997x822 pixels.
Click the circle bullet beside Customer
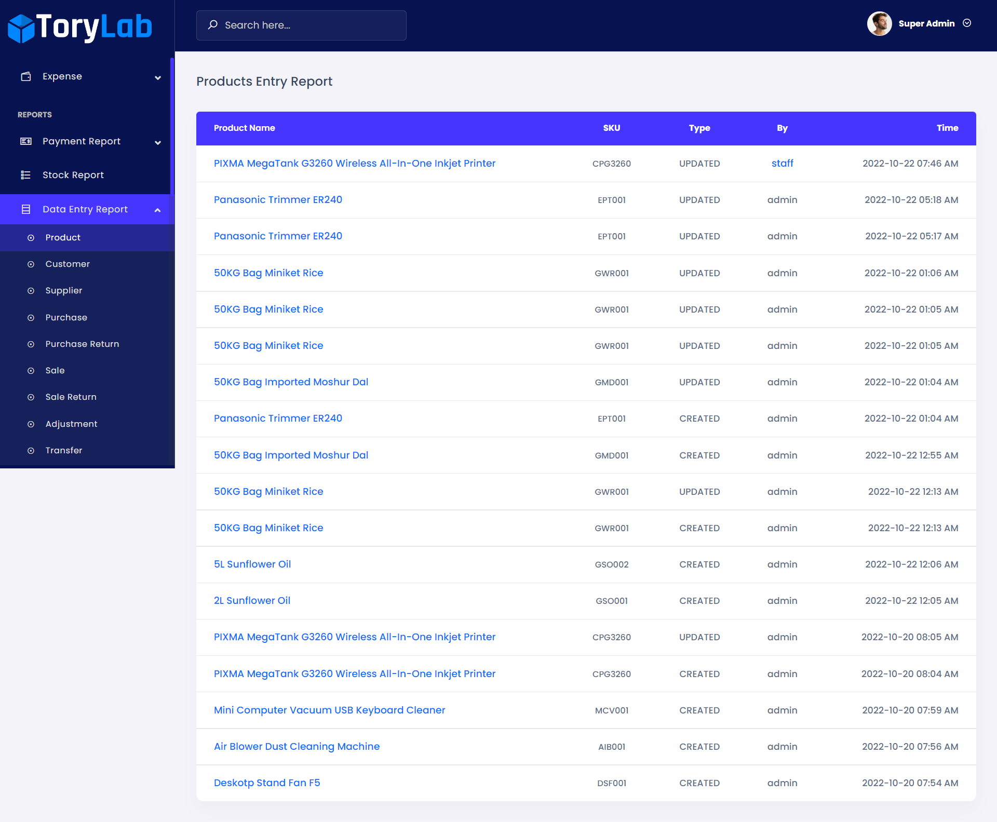(x=31, y=264)
